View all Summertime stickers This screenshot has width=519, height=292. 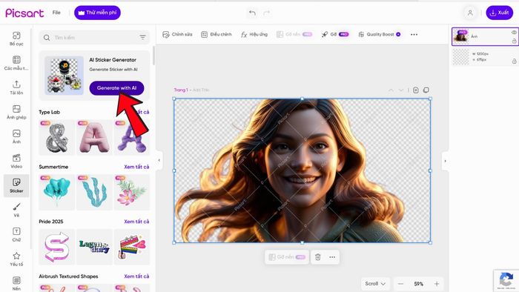point(136,167)
